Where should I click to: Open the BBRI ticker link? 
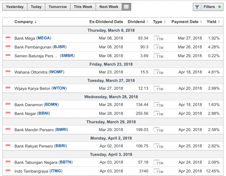(61, 146)
